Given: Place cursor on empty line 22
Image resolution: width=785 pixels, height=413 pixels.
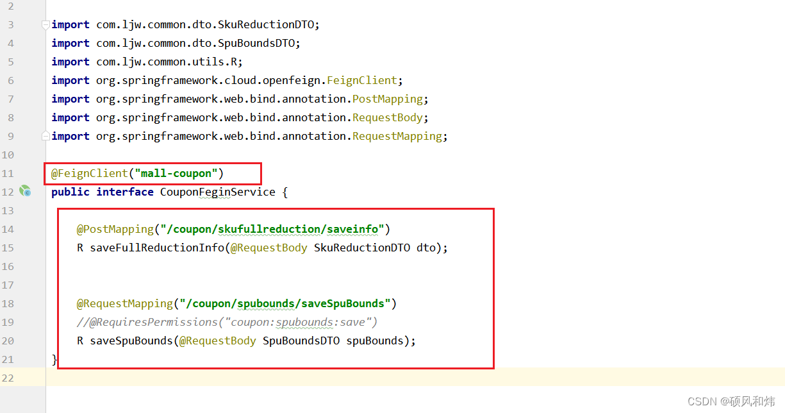Looking at the screenshot, I should pyautogui.click(x=415, y=378).
